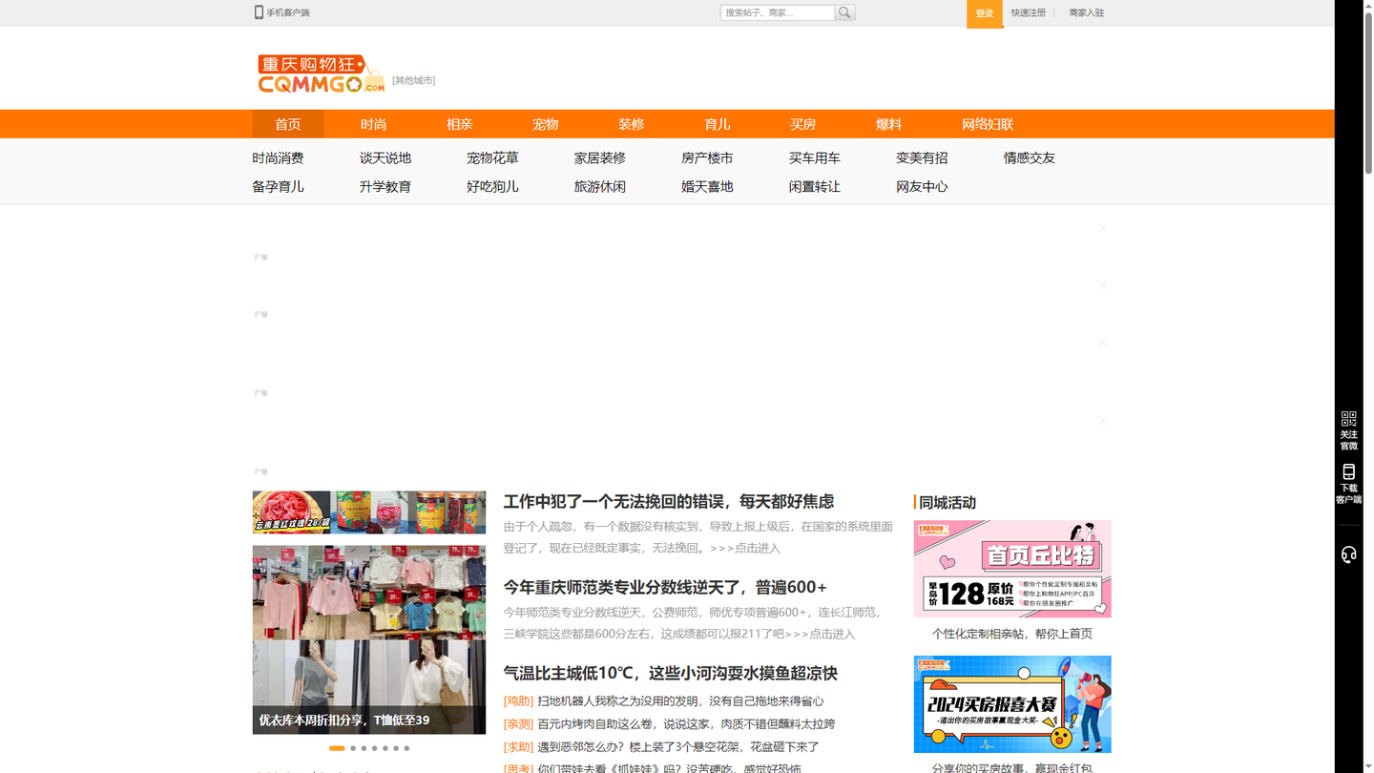Open the 网友中心 forum section

pos(922,187)
